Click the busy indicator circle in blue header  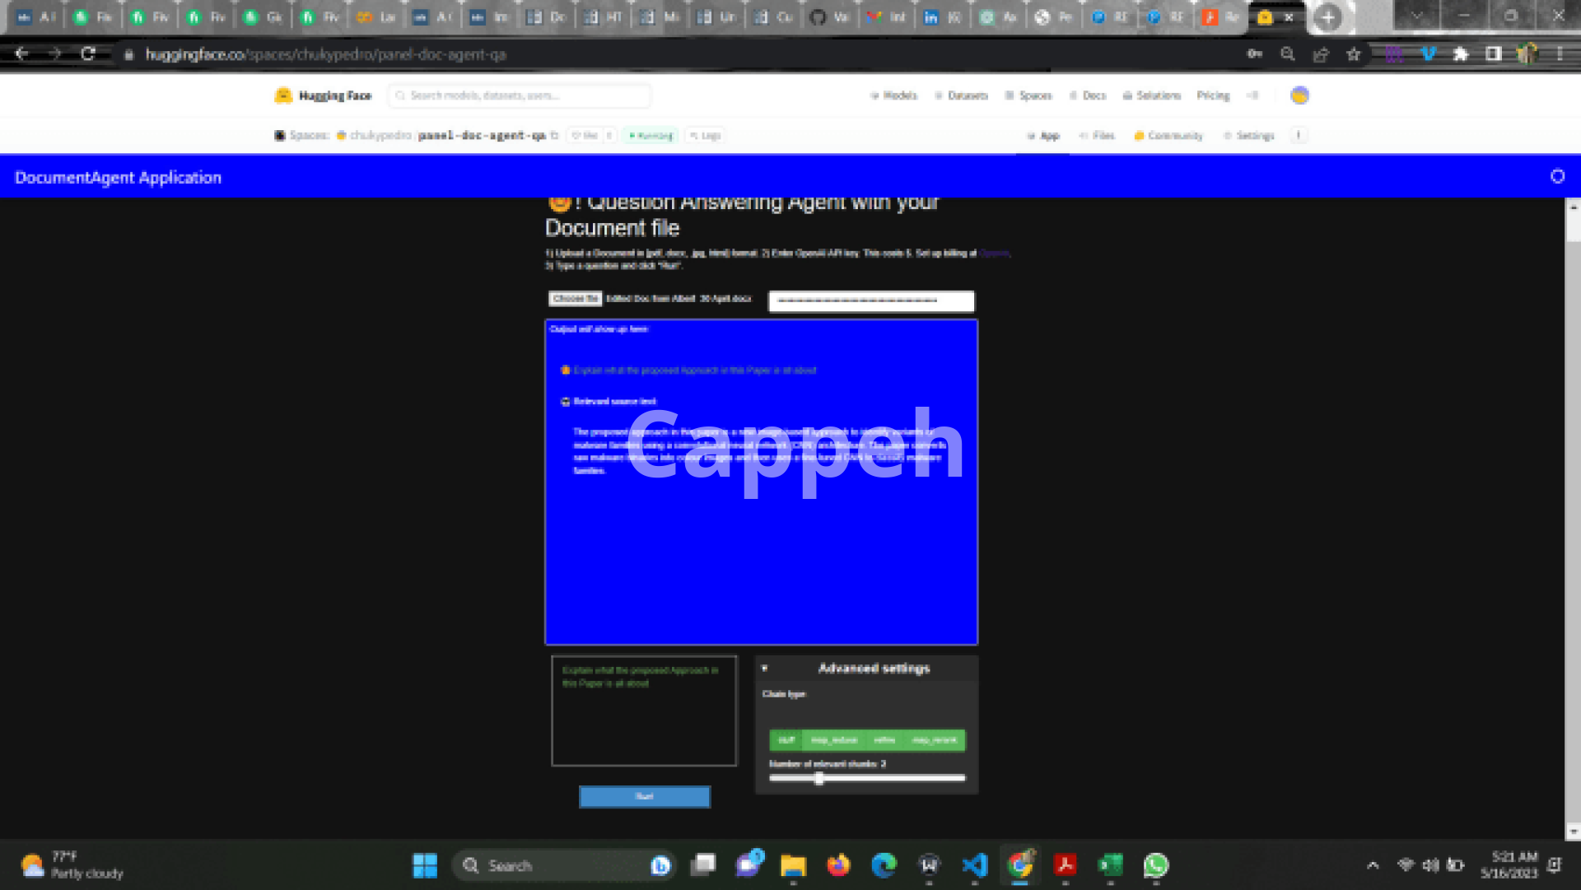click(1557, 176)
